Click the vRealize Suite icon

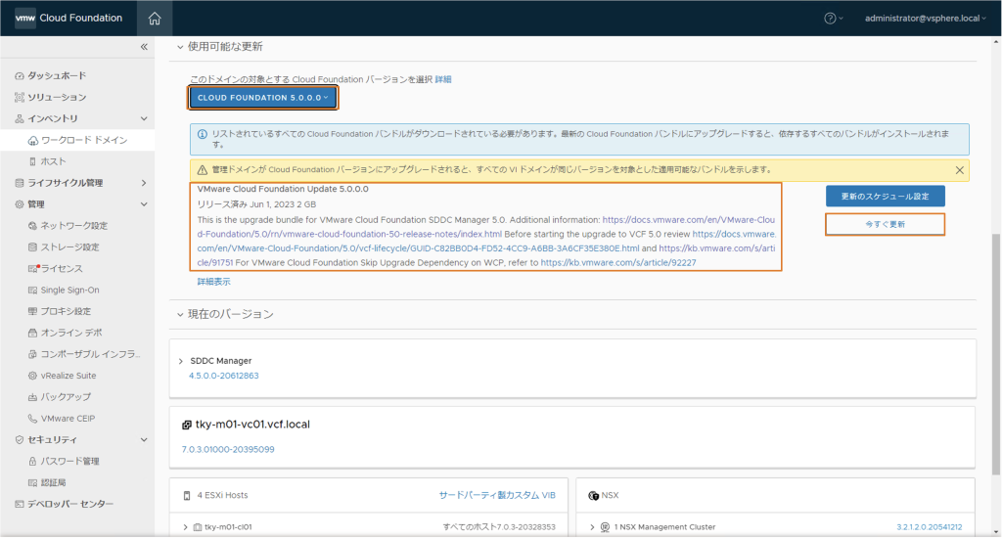coord(32,376)
